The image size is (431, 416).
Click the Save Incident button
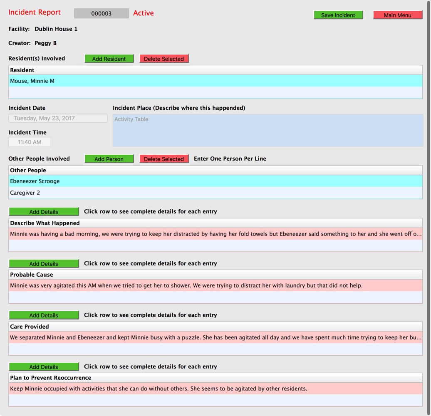[x=338, y=15]
